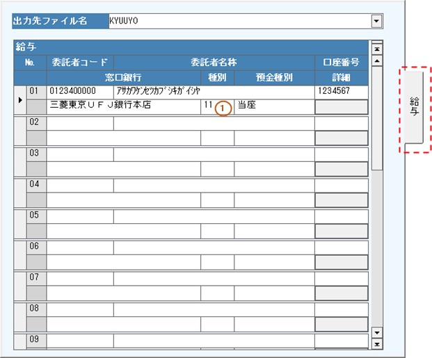Jump to top of the list scrollbar
Screen dimensions: 432x358
tap(377, 49)
